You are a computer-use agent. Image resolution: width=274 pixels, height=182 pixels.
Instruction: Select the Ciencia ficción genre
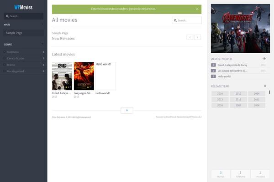tap(16, 58)
